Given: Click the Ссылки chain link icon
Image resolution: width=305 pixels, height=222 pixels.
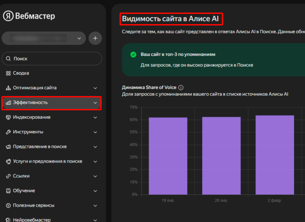Looking at the screenshot, I should 8,176.
